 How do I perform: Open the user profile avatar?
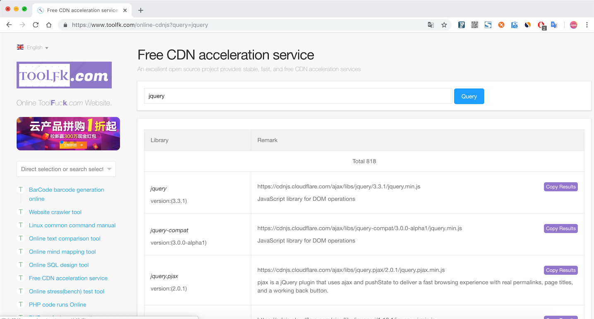click(x=573, y=25)
